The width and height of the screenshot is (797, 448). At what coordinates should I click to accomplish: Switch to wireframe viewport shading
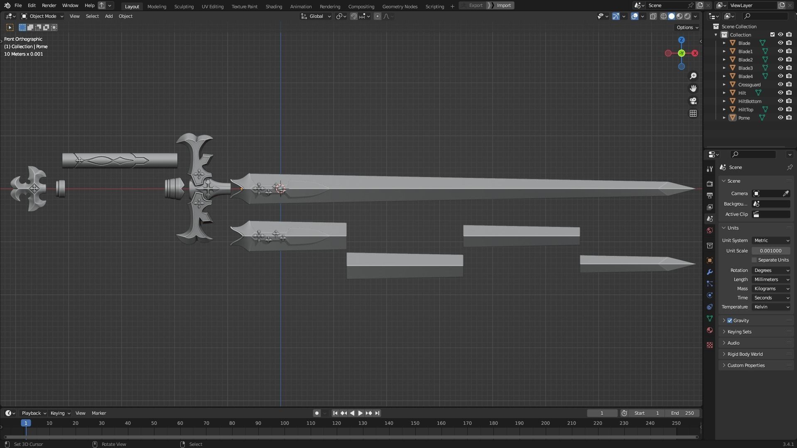tap(663, 16)
